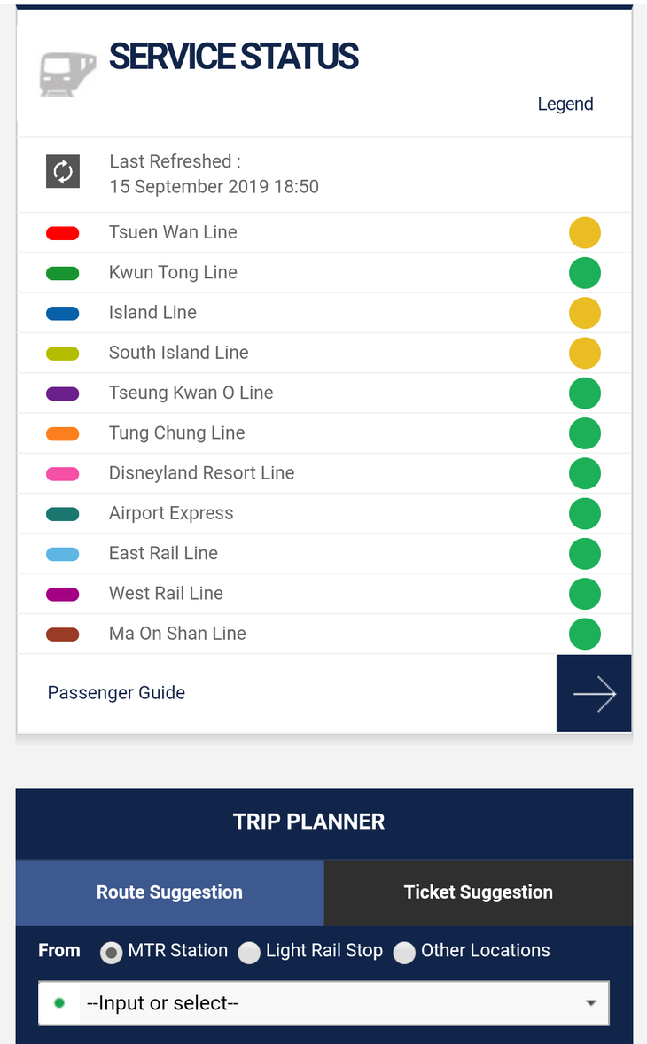Click the South Island Line status circle
Screen dimensions: 647x1044
[585, 353]
